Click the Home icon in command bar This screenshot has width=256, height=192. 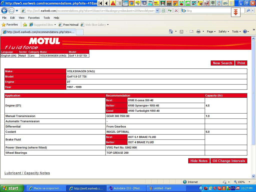171,31
